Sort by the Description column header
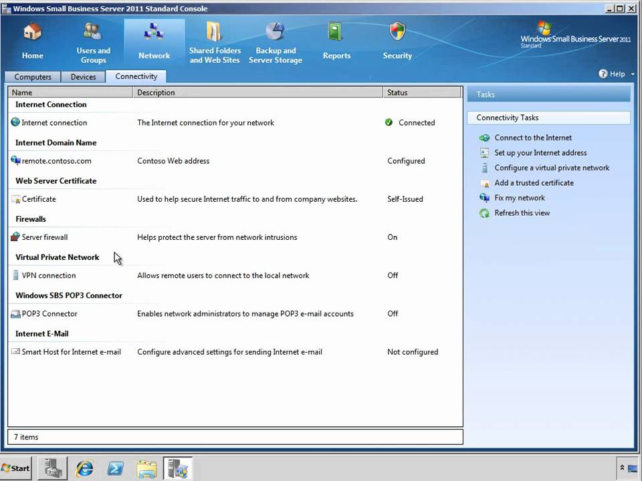Screen dimensions: 642x481 [x=258, y=92]
